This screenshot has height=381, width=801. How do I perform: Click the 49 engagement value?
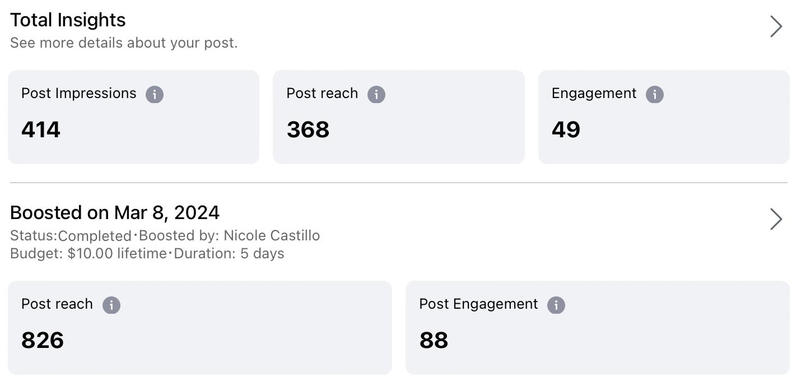coord(566,130)
